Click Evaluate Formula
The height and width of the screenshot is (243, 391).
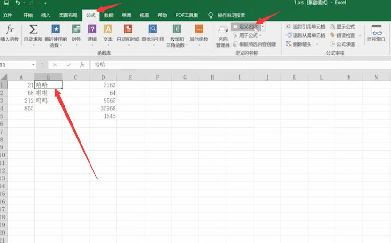pos(342,44)
